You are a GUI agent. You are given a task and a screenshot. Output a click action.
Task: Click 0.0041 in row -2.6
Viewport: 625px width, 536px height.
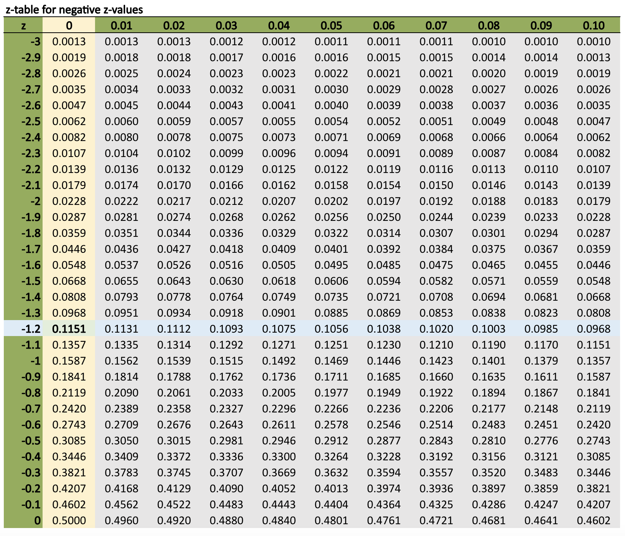tap(279, 105)
